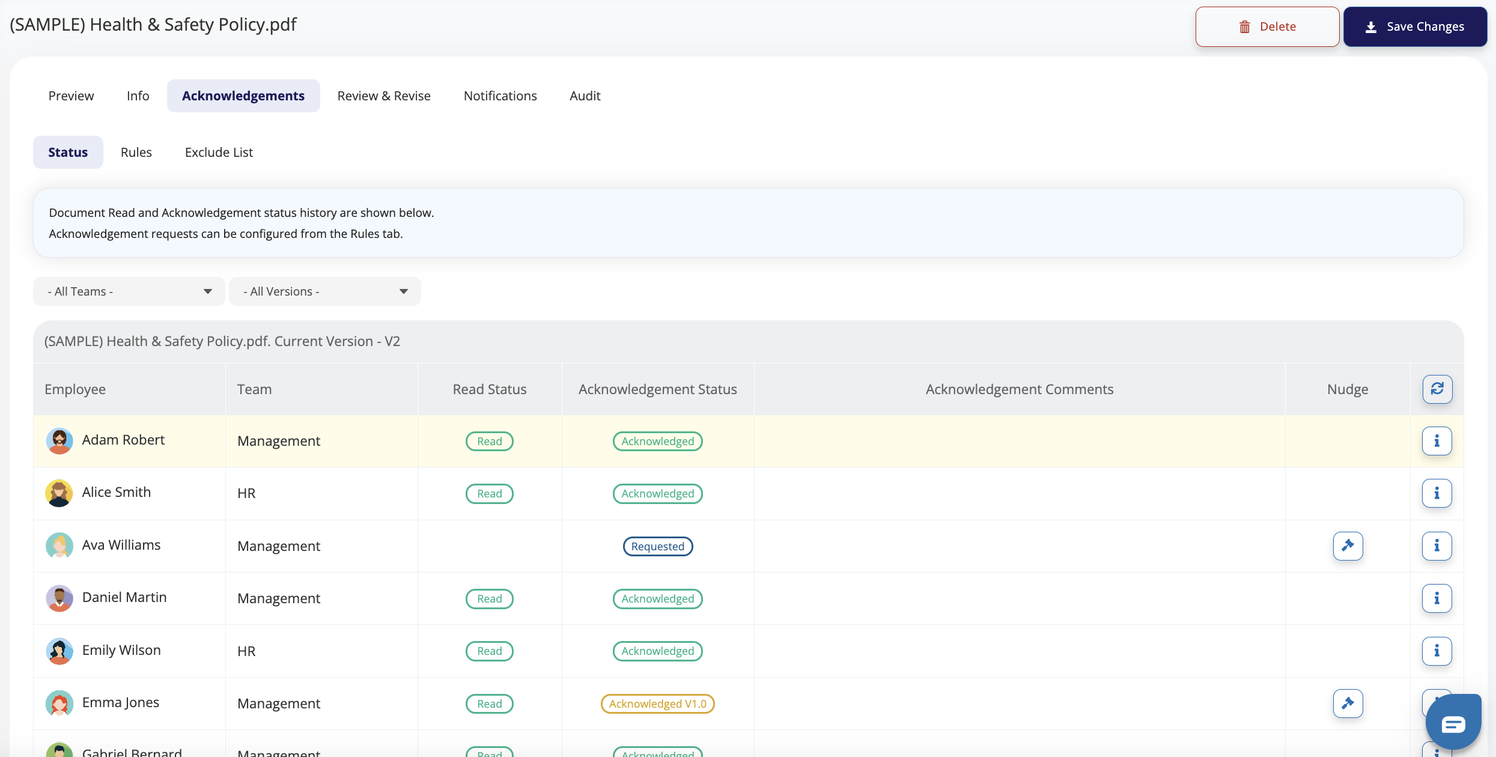Nudge Ava Williams with the pin icon
Screen dimensions: 1496x757
click(x=1348, y=546)
